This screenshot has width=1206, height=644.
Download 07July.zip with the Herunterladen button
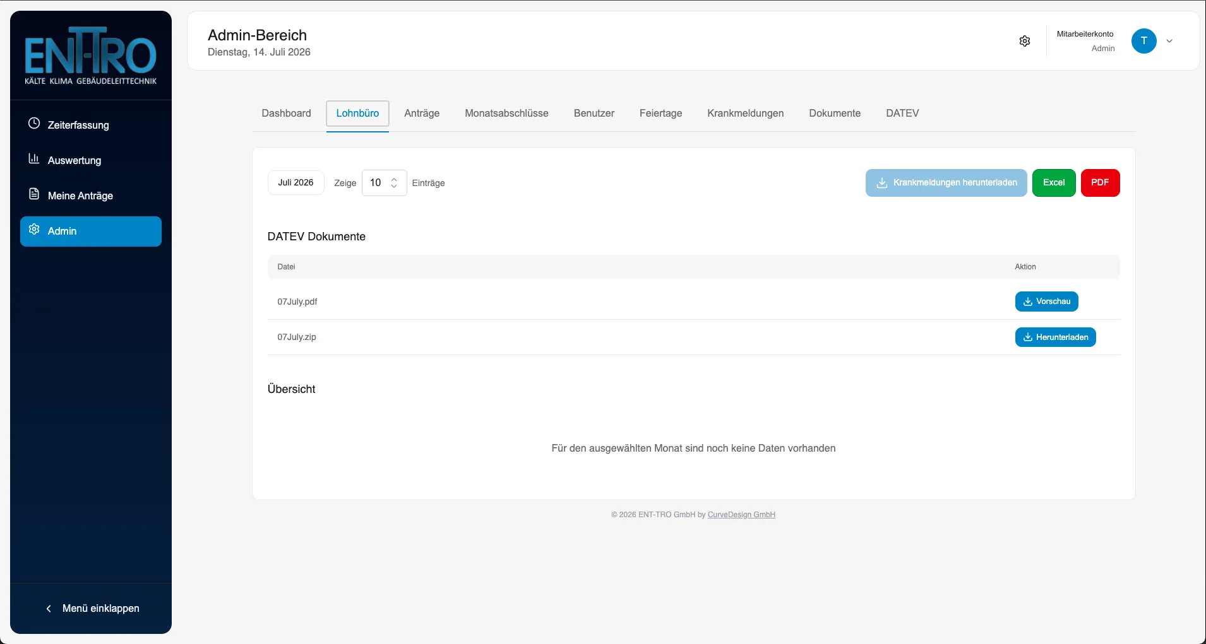[x=1055, y=337]
